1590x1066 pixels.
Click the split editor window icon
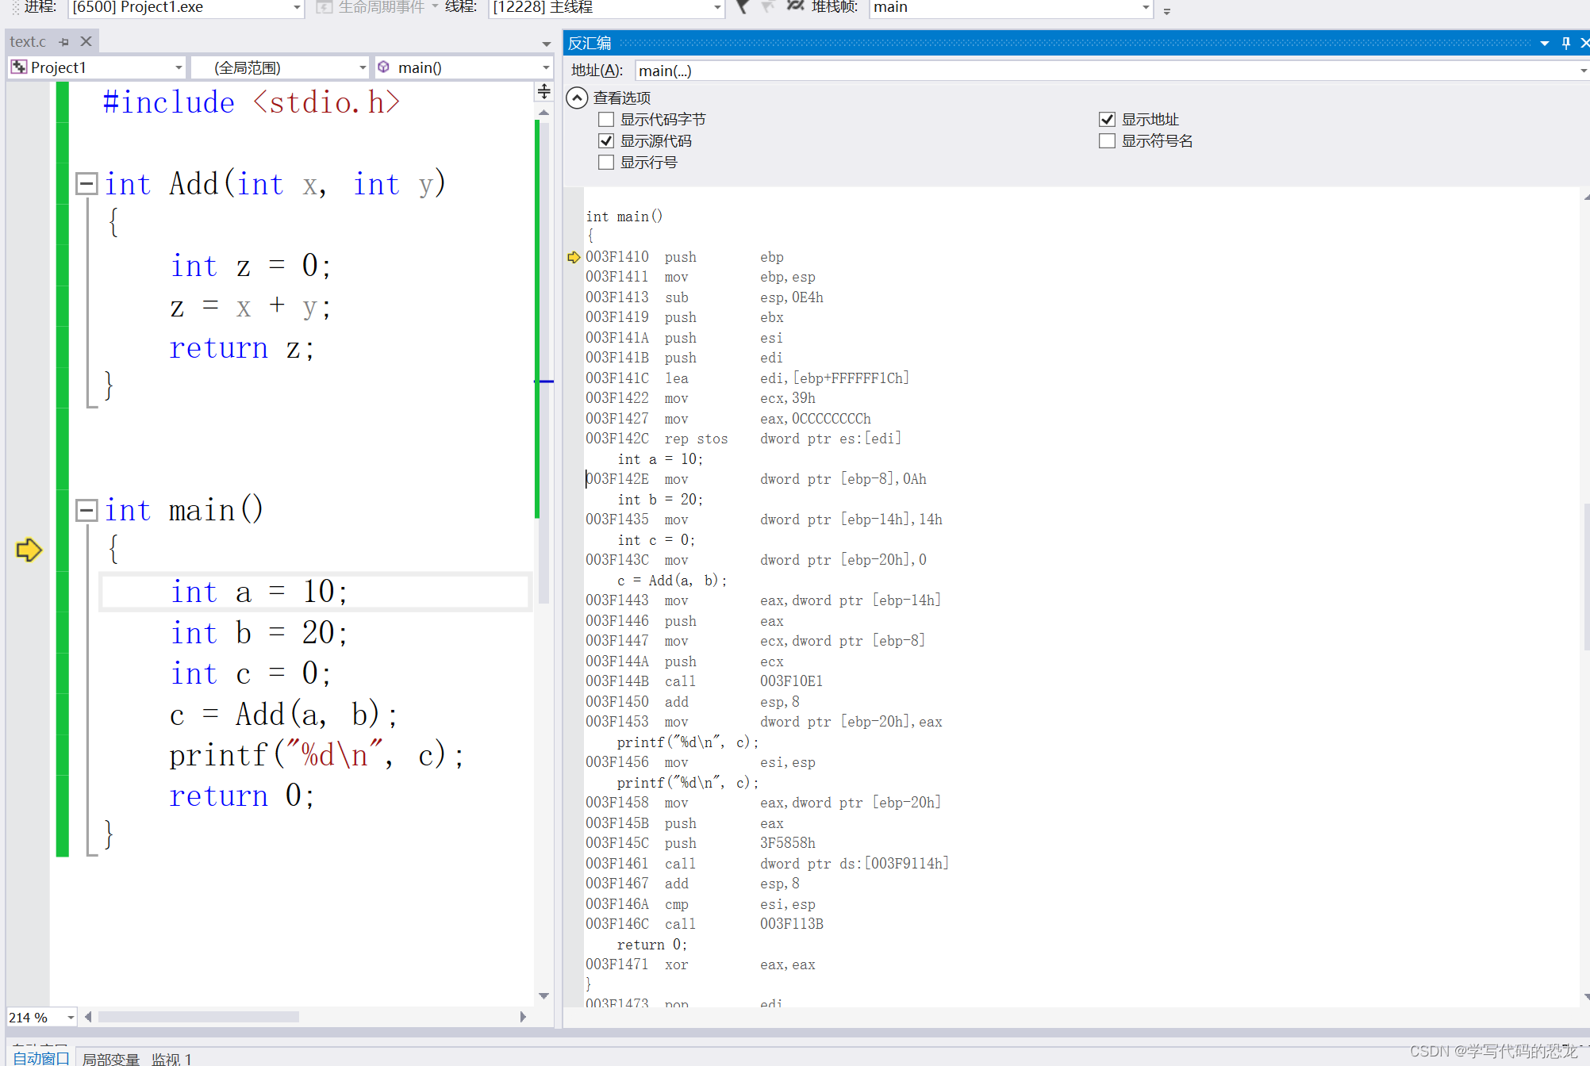tap(544, 91)
